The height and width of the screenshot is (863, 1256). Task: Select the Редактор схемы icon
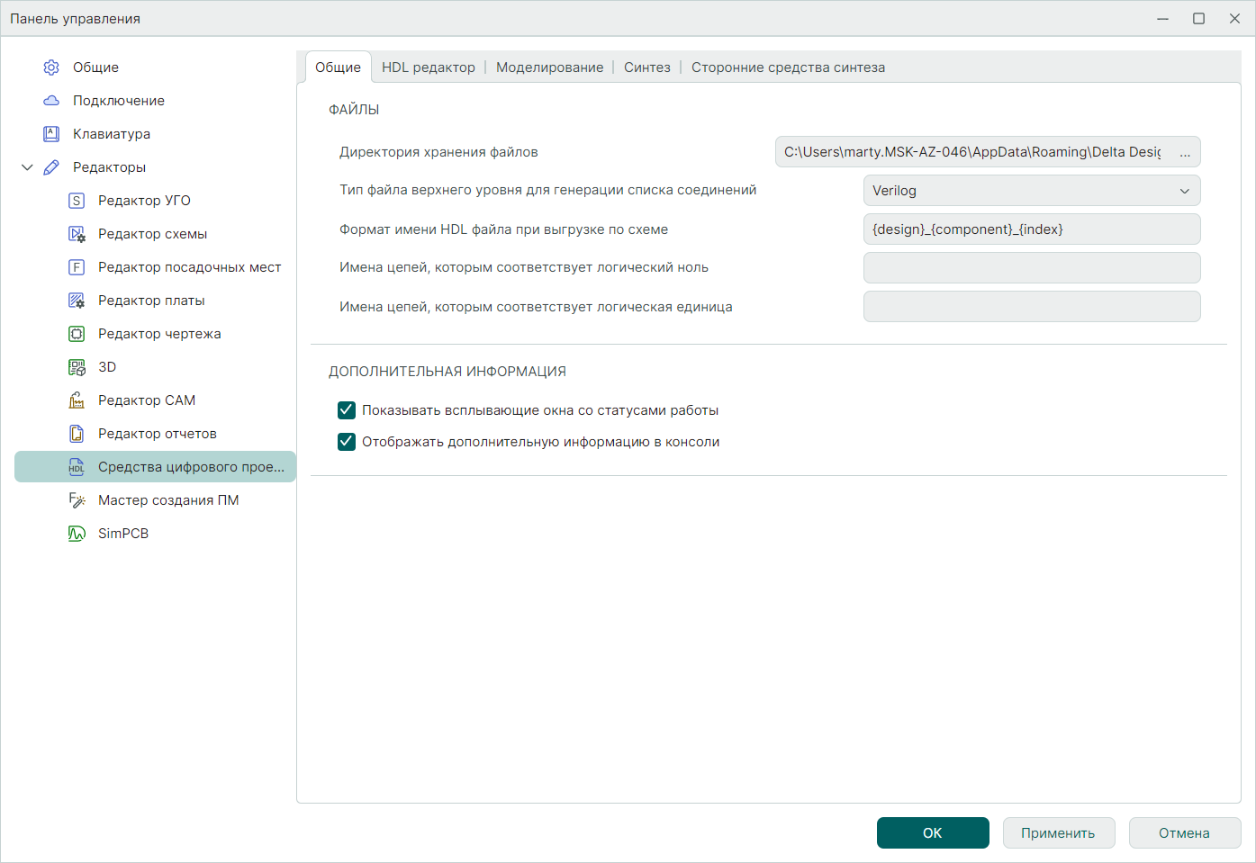(77, 234)
